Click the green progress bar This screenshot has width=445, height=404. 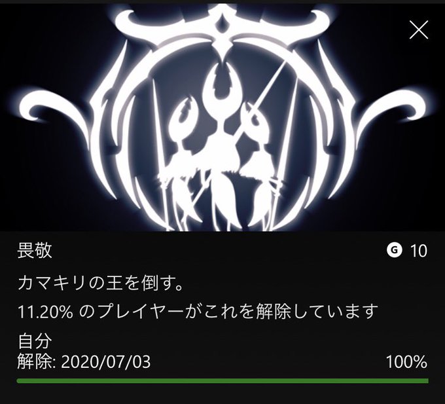(x=222, y=380)
